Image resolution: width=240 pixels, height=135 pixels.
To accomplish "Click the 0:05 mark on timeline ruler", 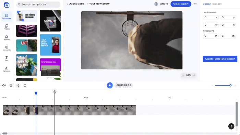I will tap(86, 98).
